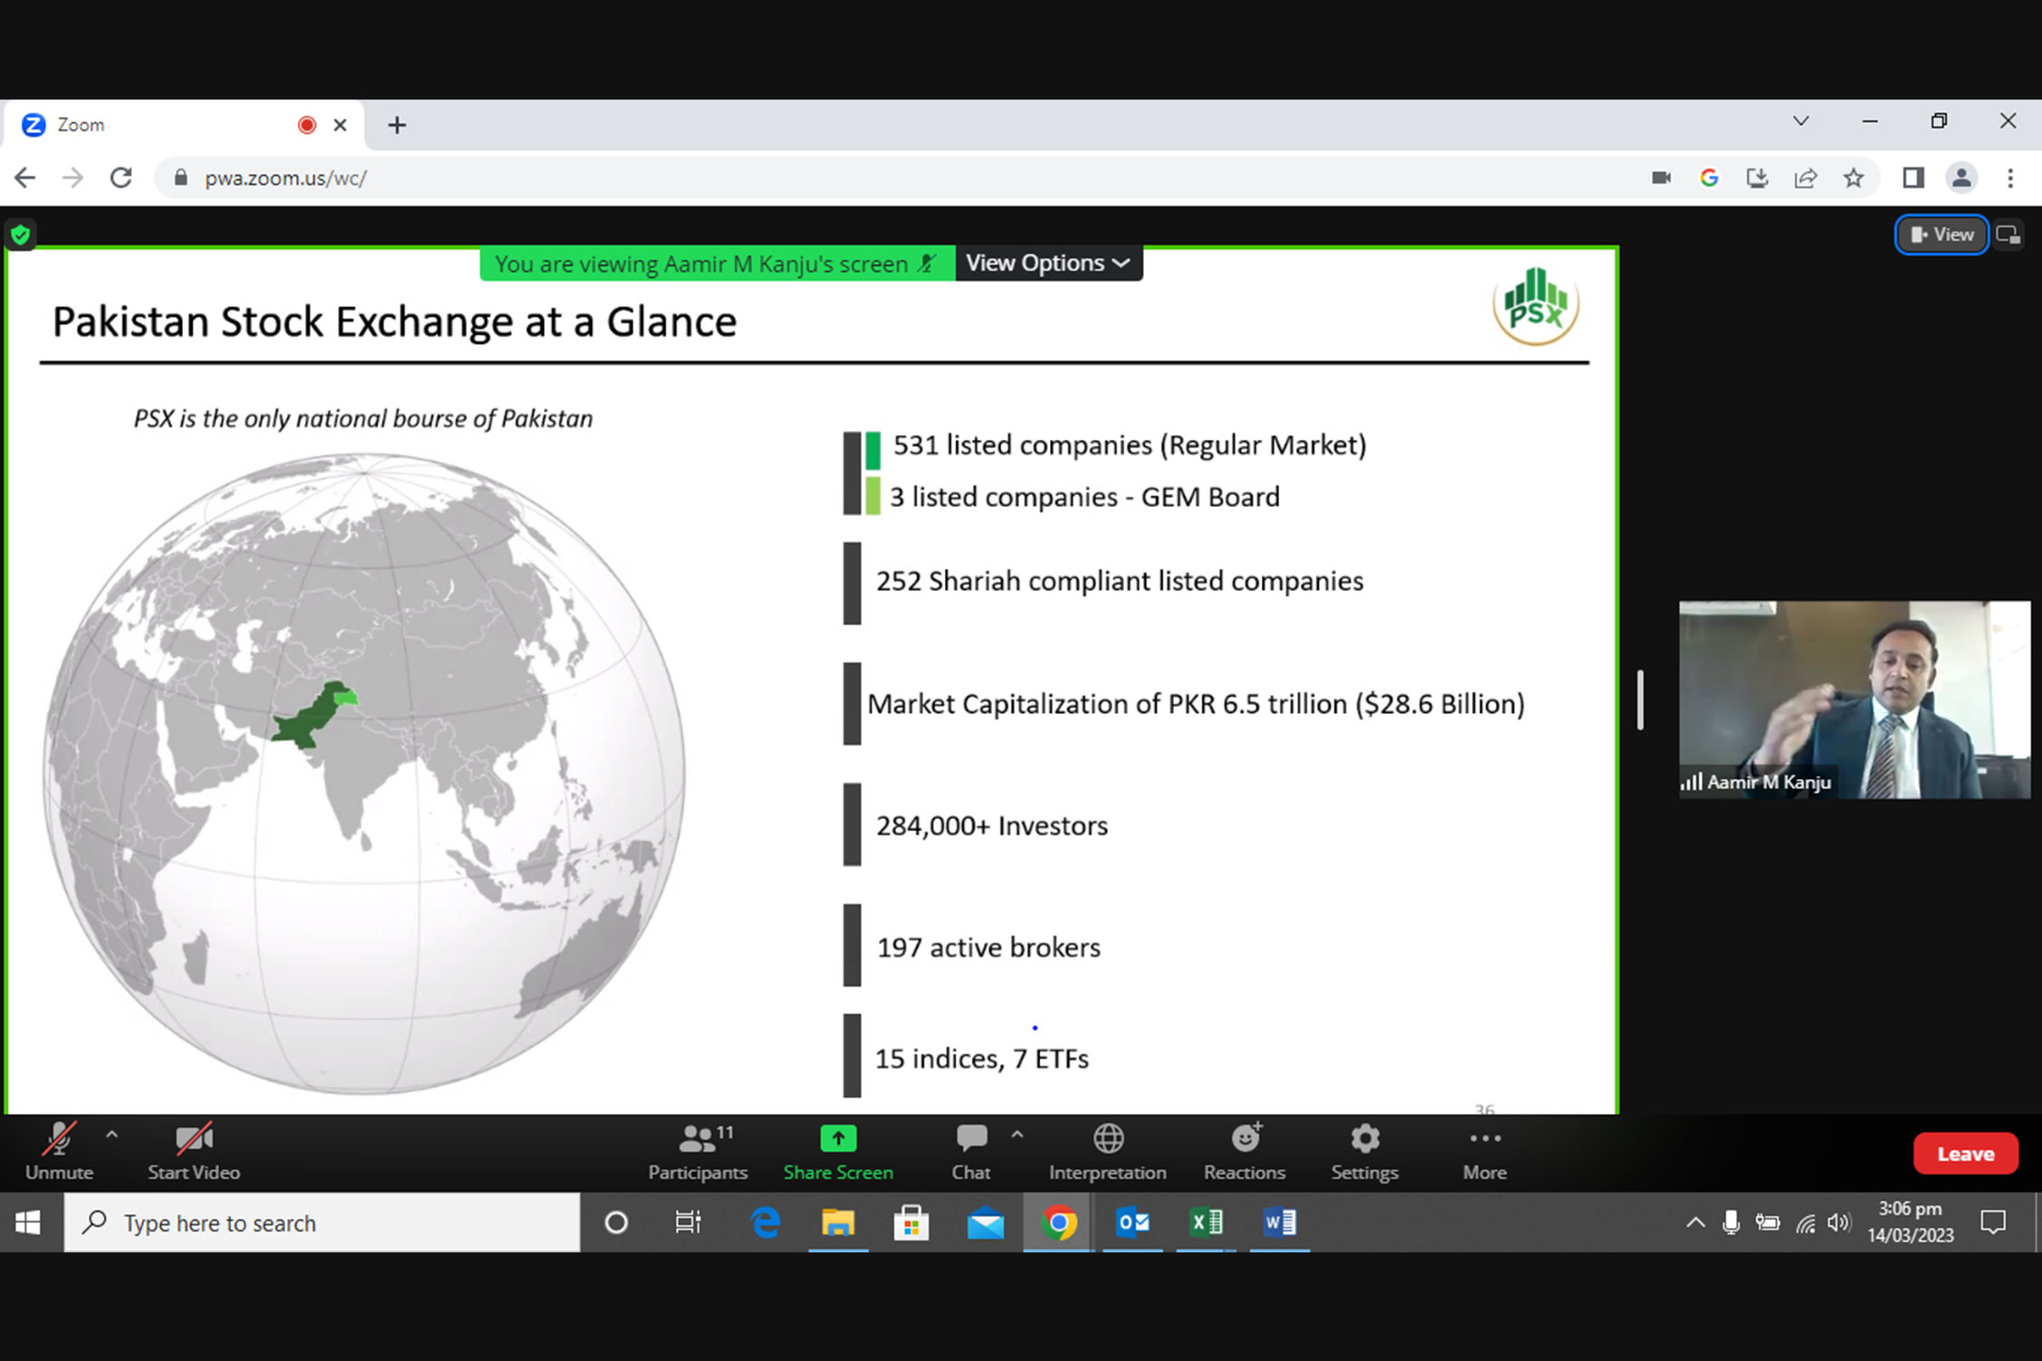Launch Microsoft Edge from taskbar
Screen dimensions: 2042x1361
(x=766, y=1223)
